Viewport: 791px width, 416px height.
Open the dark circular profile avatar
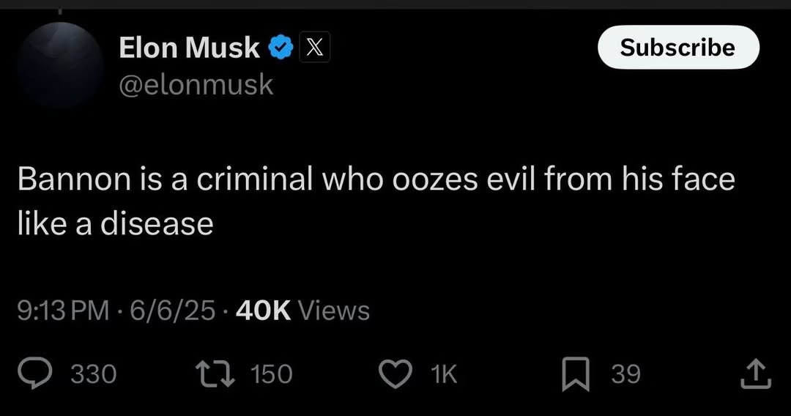click(x=61, y=64)
